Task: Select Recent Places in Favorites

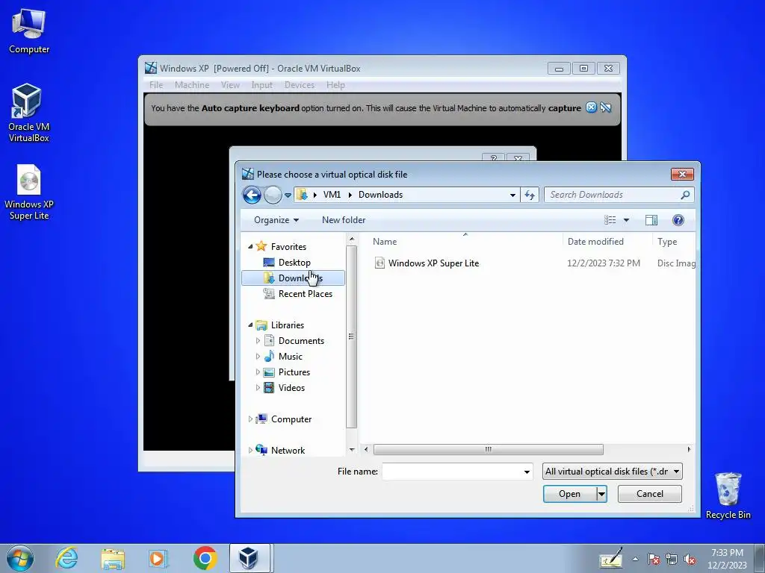Action: click(306, 294)
